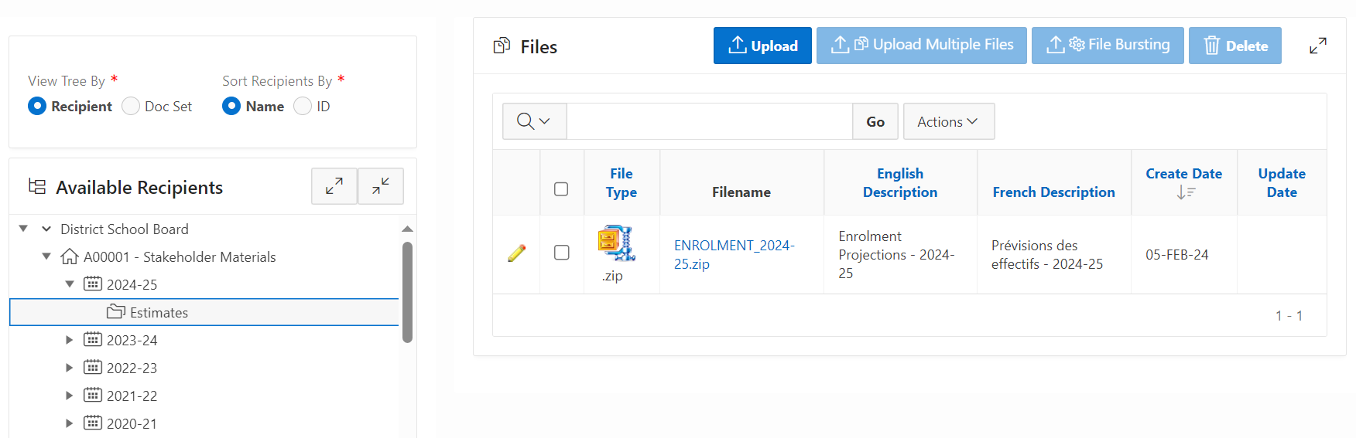The image size is (1356, 438).
Task: Click the Estimates folder icon in the tree
Action: [116, 312]
